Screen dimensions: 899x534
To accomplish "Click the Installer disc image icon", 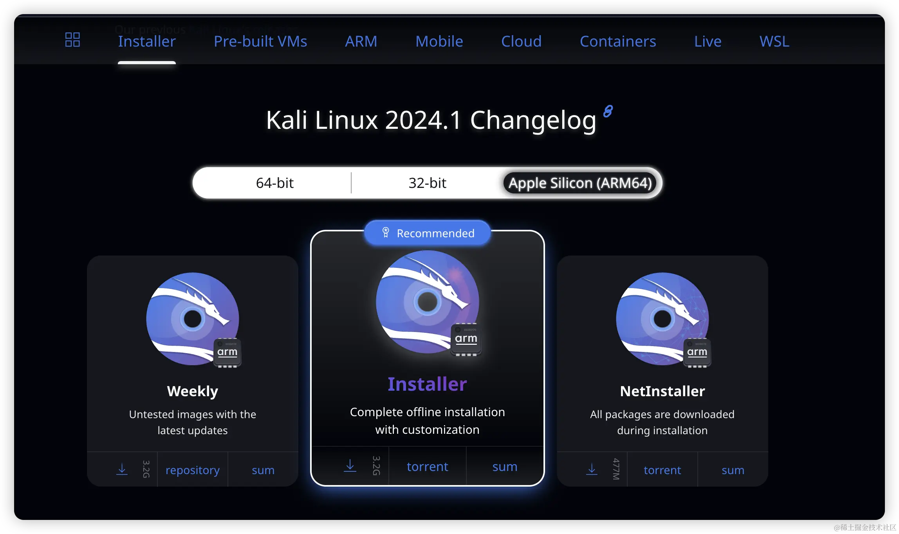I will tap(427, 302).
